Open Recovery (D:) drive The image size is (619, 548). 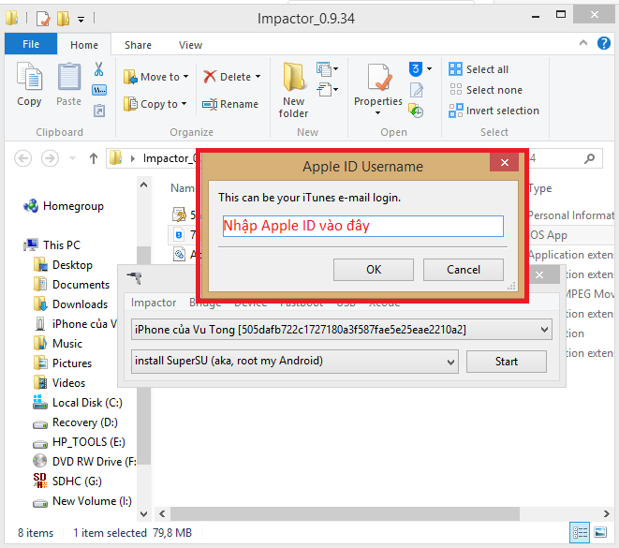[x=76, y=422]
